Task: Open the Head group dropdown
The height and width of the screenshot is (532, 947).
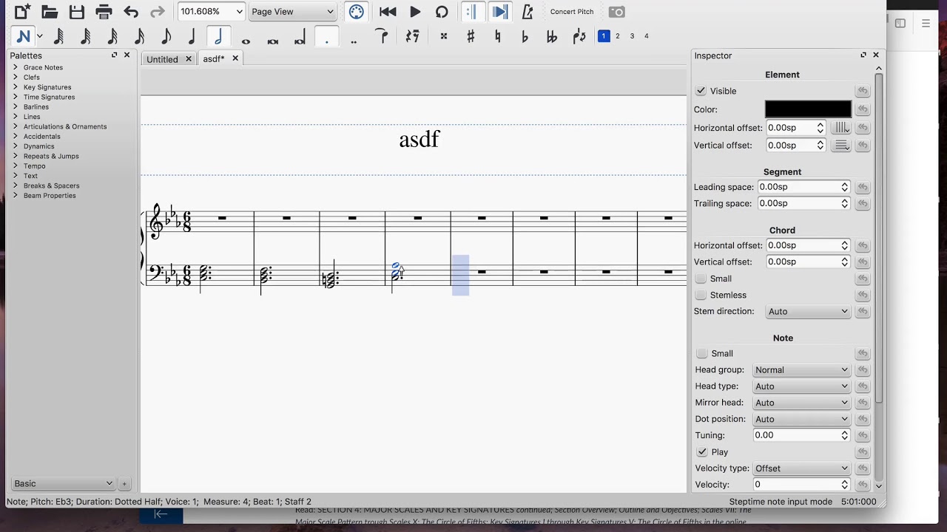Action: coord(801,370)
